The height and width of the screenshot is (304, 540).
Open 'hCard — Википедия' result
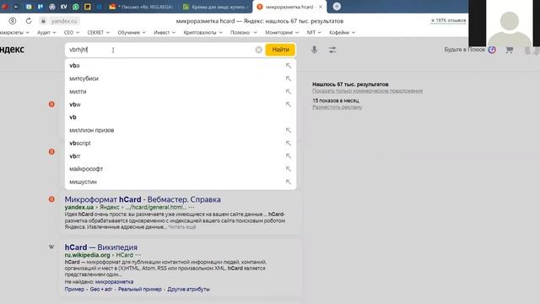(101, 247)
